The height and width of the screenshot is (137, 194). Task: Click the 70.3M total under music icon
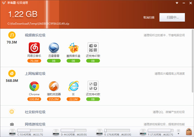tap(12, 42)
